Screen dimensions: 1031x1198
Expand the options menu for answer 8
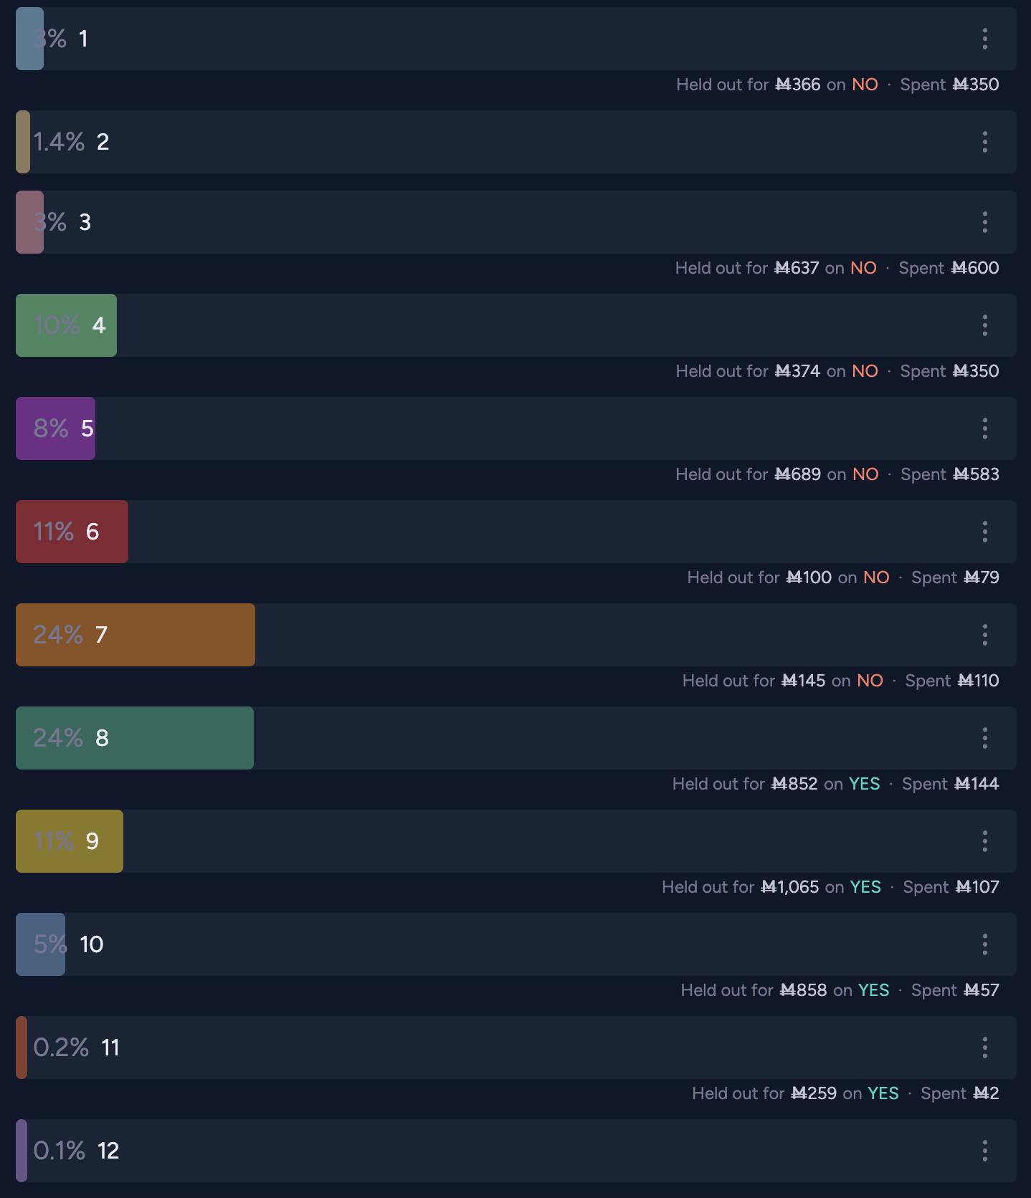point(985,738)
